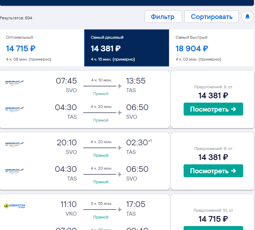Select the Самый дешевый tab
The image size is (255, 230).
(x=126, y=48)
